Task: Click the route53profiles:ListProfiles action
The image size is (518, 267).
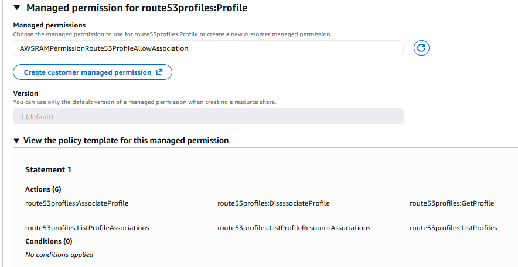Action: click(453, 228)
